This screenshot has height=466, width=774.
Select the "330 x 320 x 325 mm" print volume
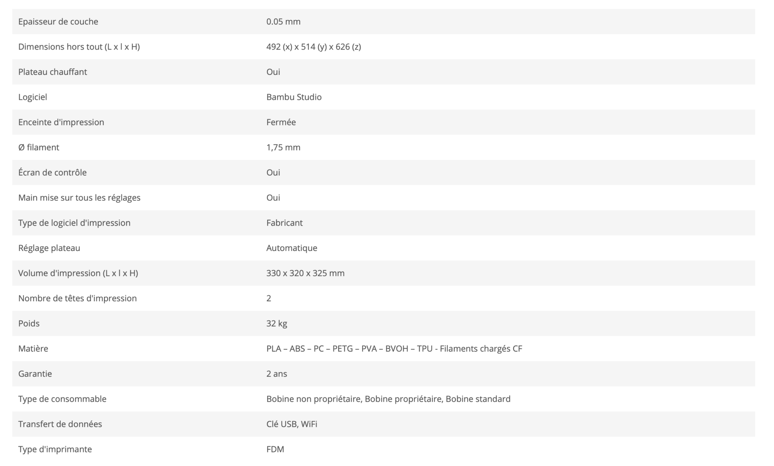tap(305, 273)
